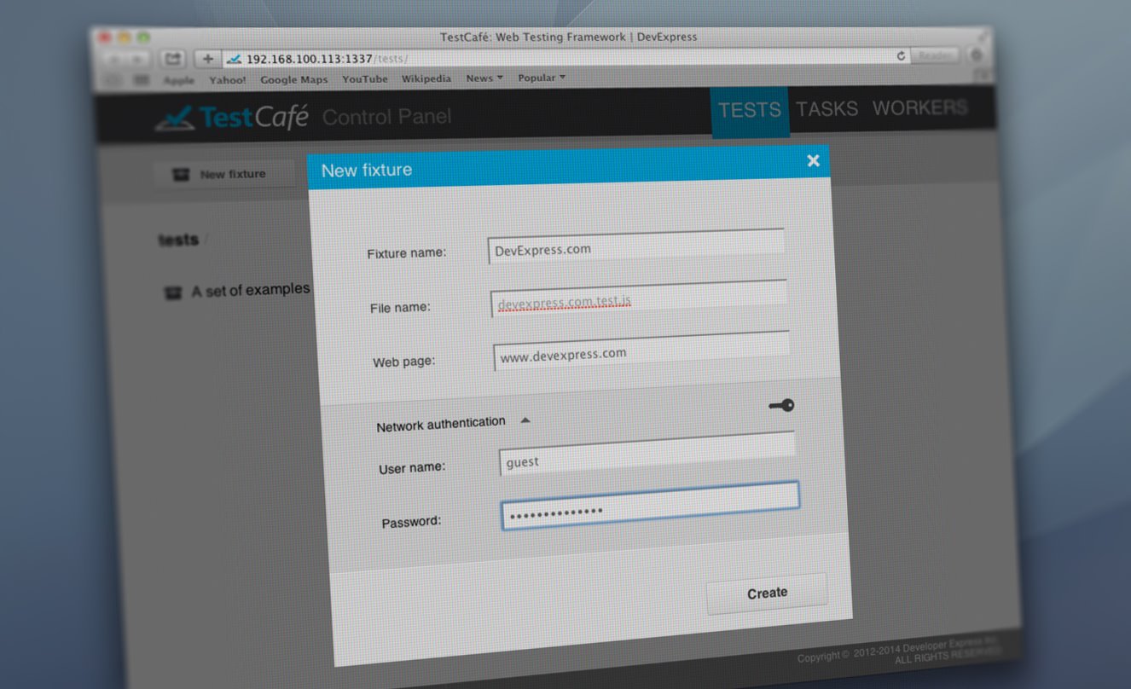Edit the User name field
Viewport: 1131px width, 689px height.
pyautogui.click(x=647, y=454)
